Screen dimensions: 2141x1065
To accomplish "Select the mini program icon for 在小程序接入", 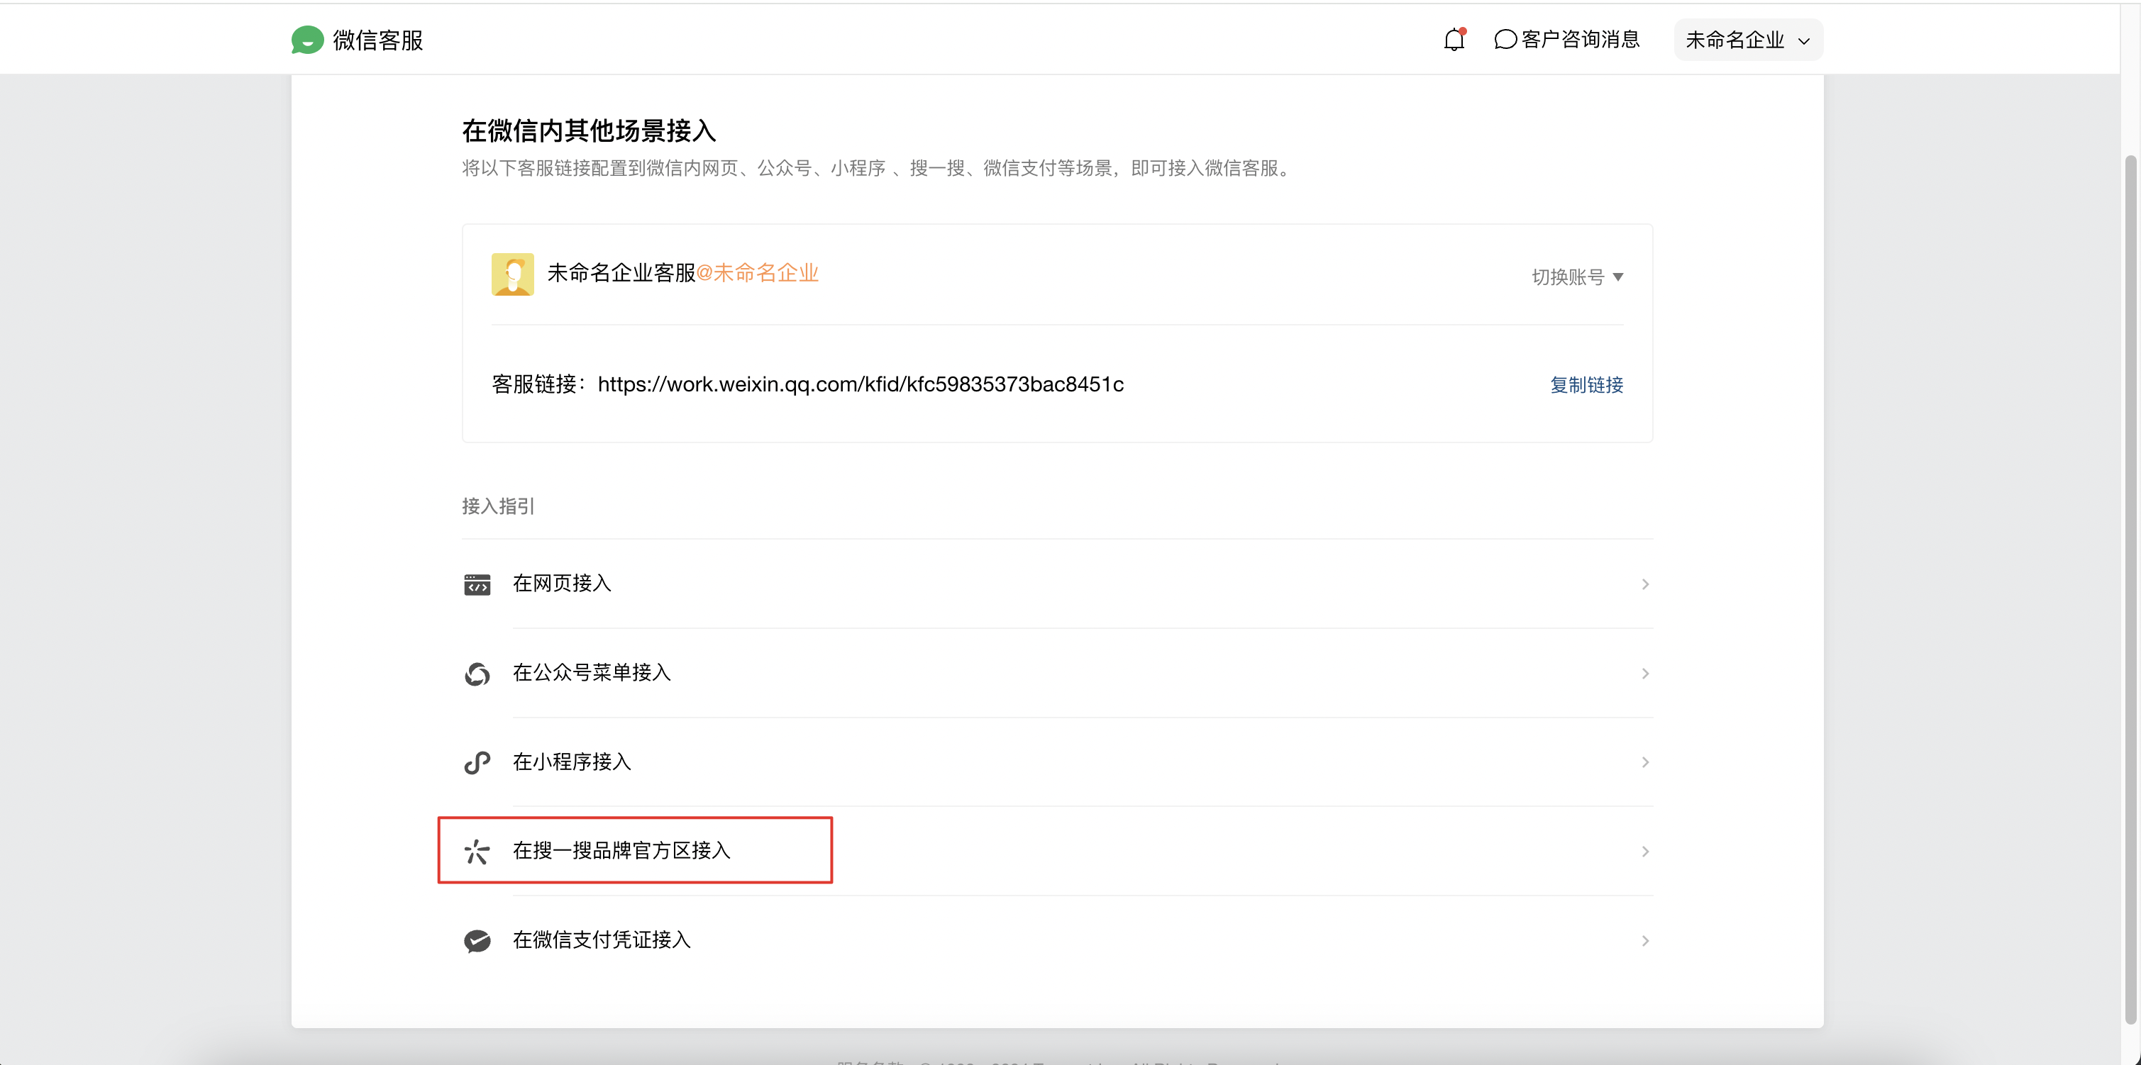I will 477,763.
